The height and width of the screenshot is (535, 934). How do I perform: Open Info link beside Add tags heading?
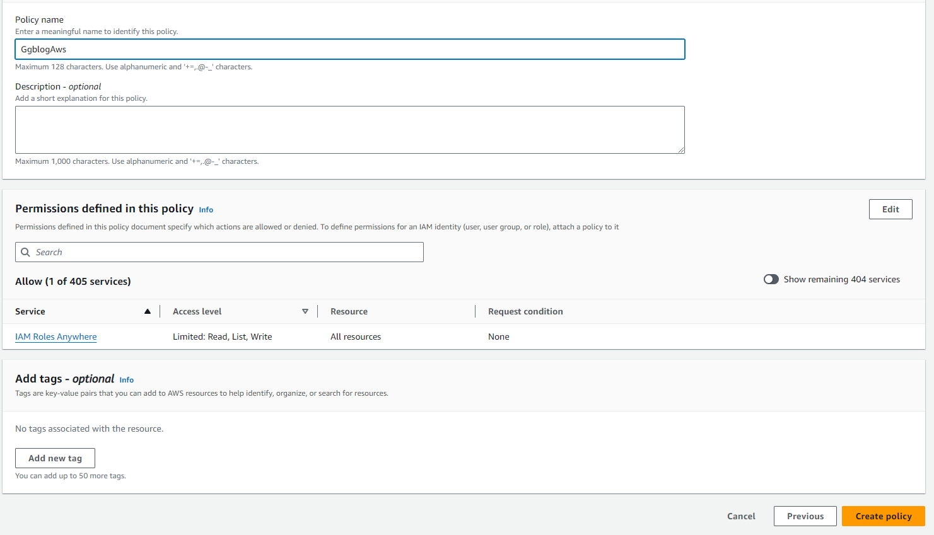[127, 380]
